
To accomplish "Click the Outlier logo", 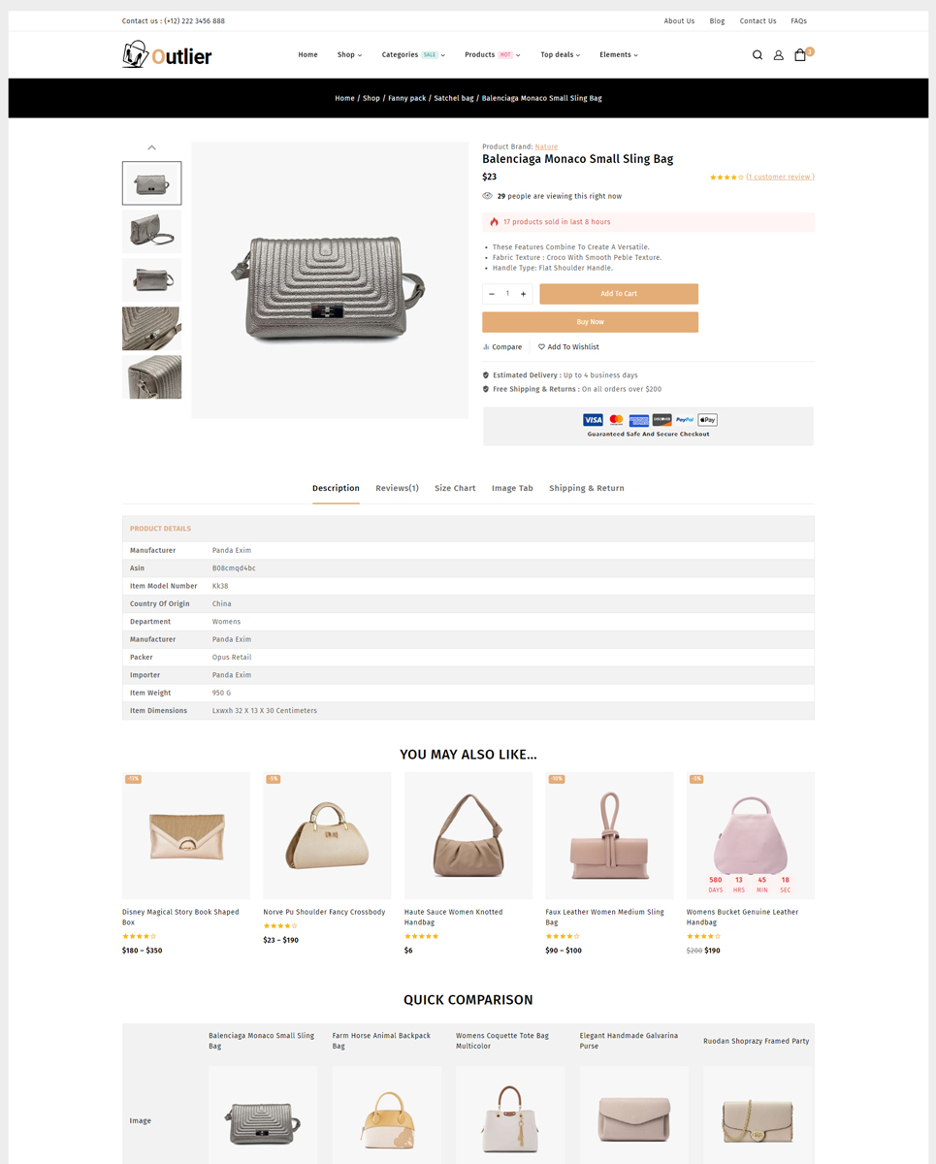I will click(167, 55).
